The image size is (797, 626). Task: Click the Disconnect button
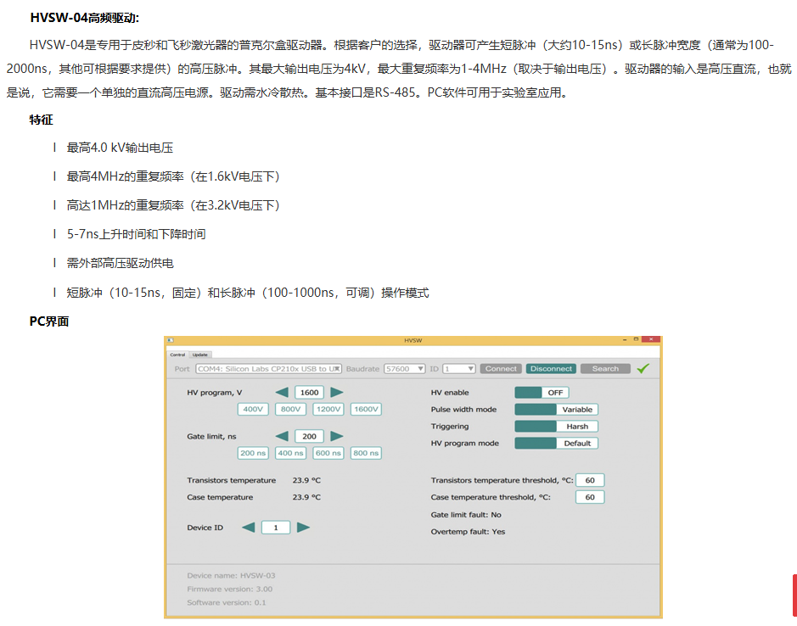coord(551,369)
